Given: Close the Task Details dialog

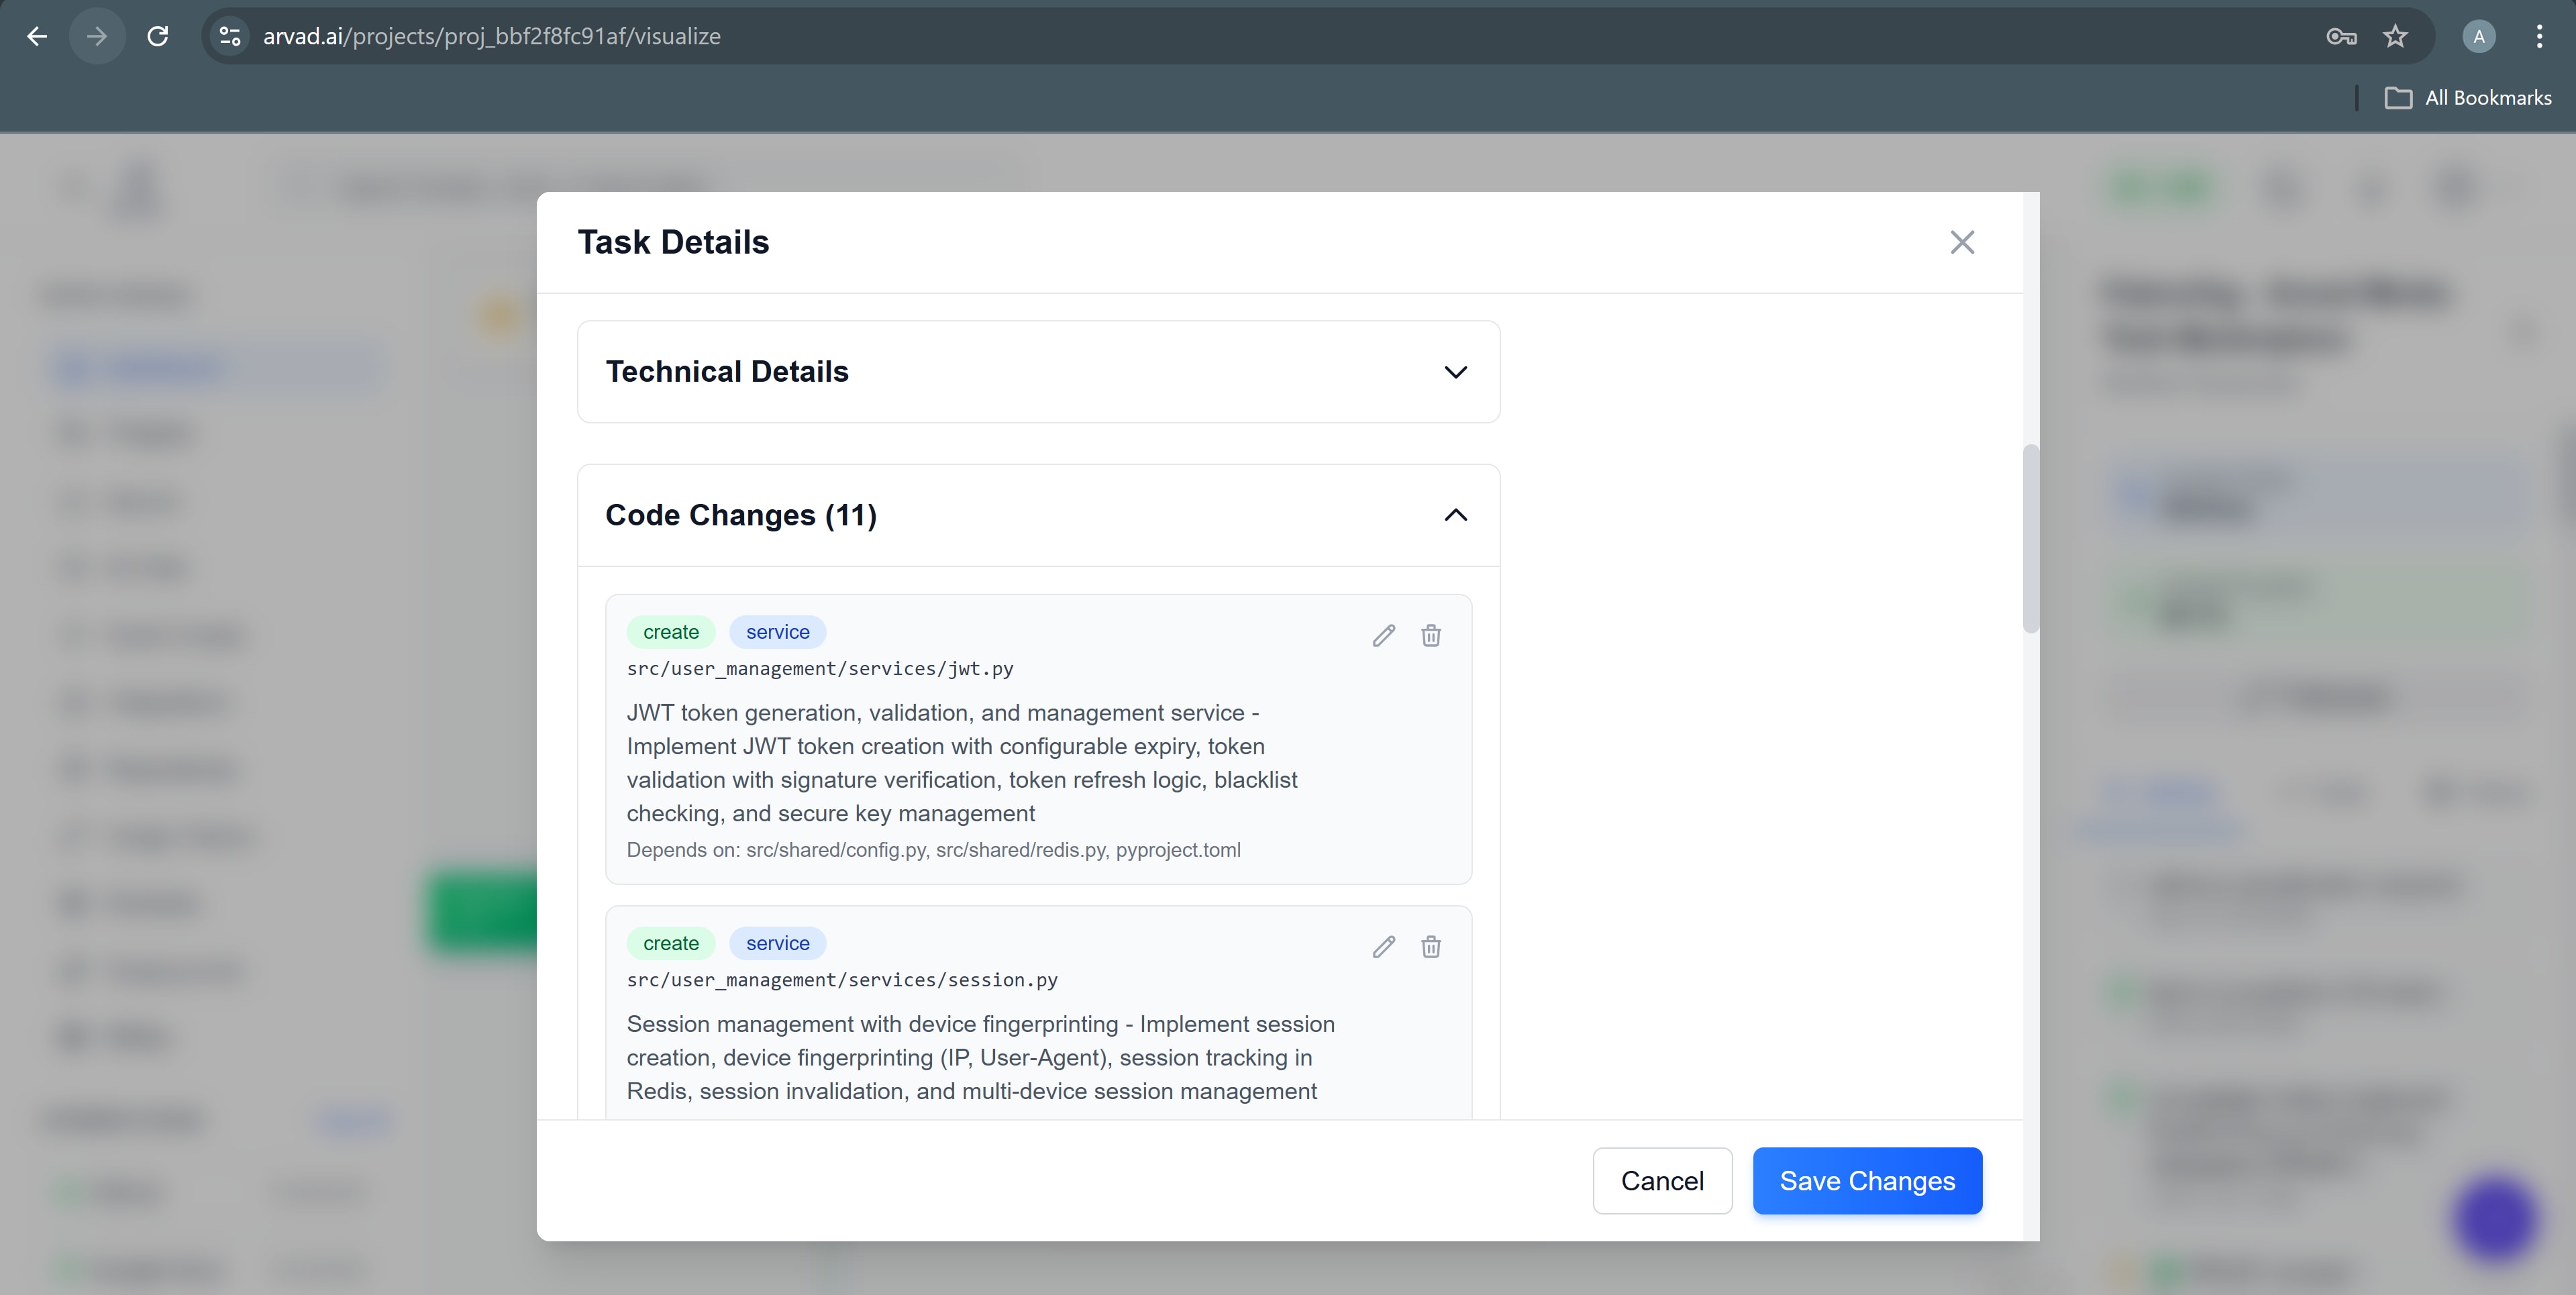Looking at the screenshot, I should tap(1961, 242).
